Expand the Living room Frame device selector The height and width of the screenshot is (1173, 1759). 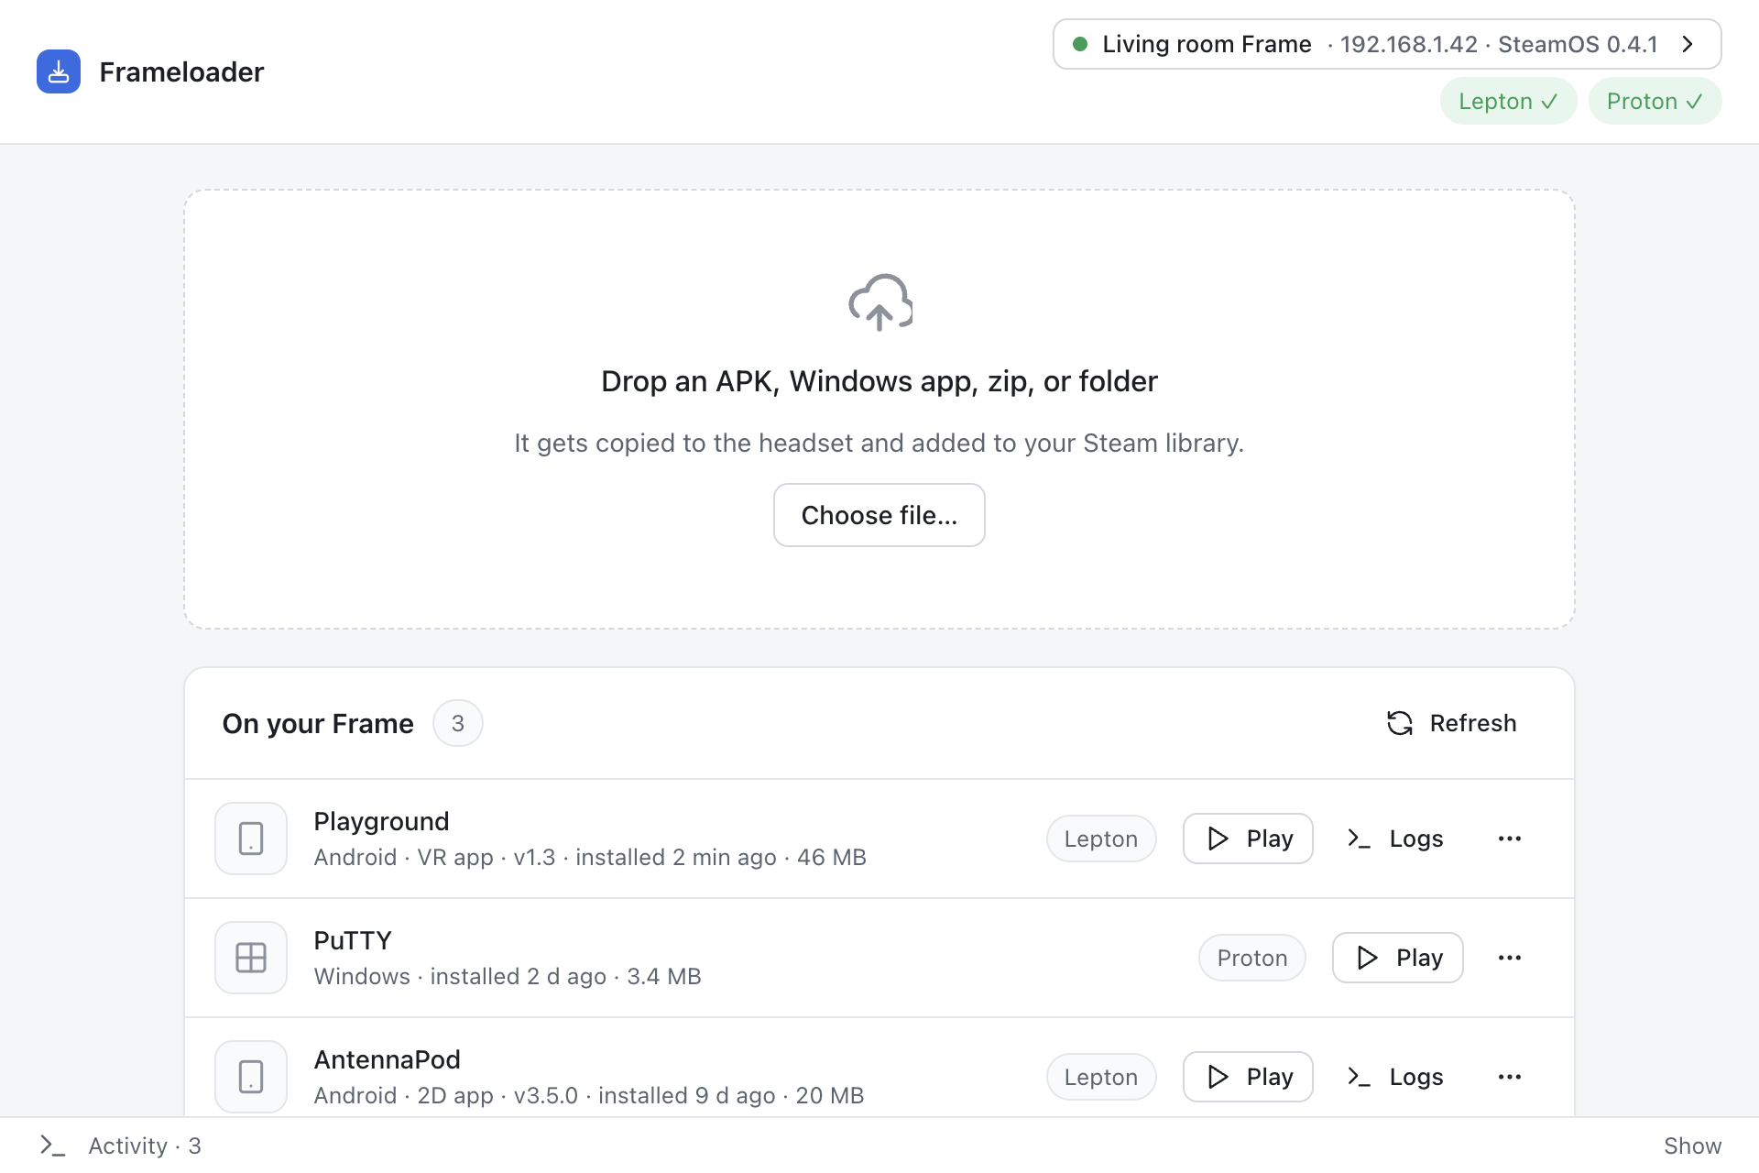coord(1387,44)
